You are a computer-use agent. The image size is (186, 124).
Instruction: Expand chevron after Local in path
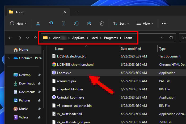click(x=101, y=38)
